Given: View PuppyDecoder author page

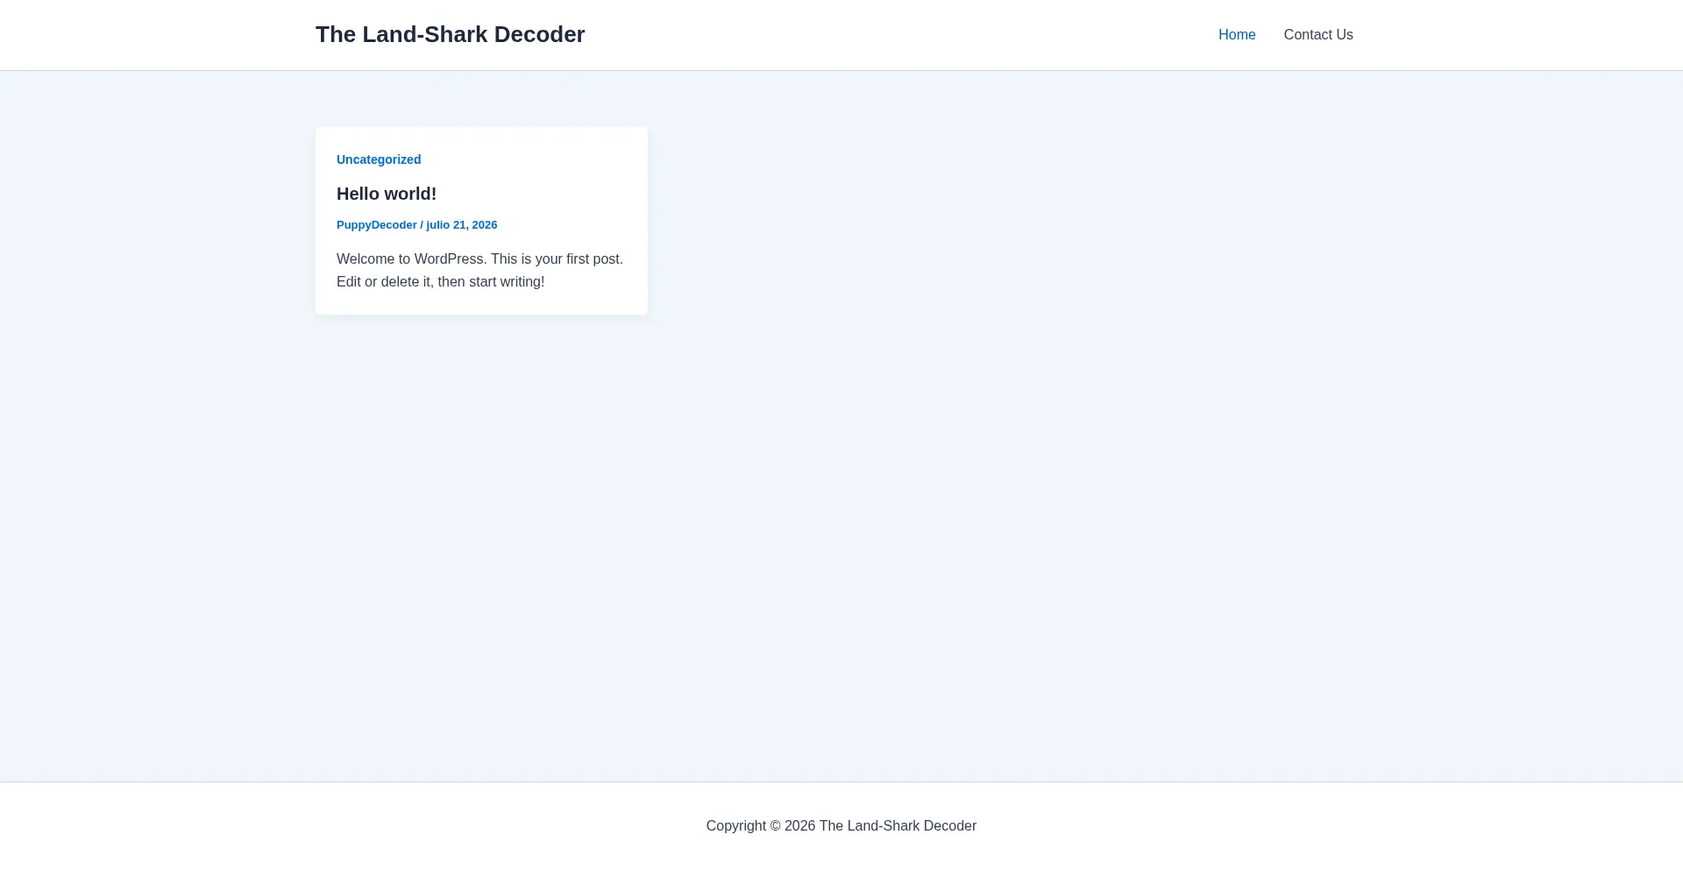Looking at the screenshot, I should [377, 225].
